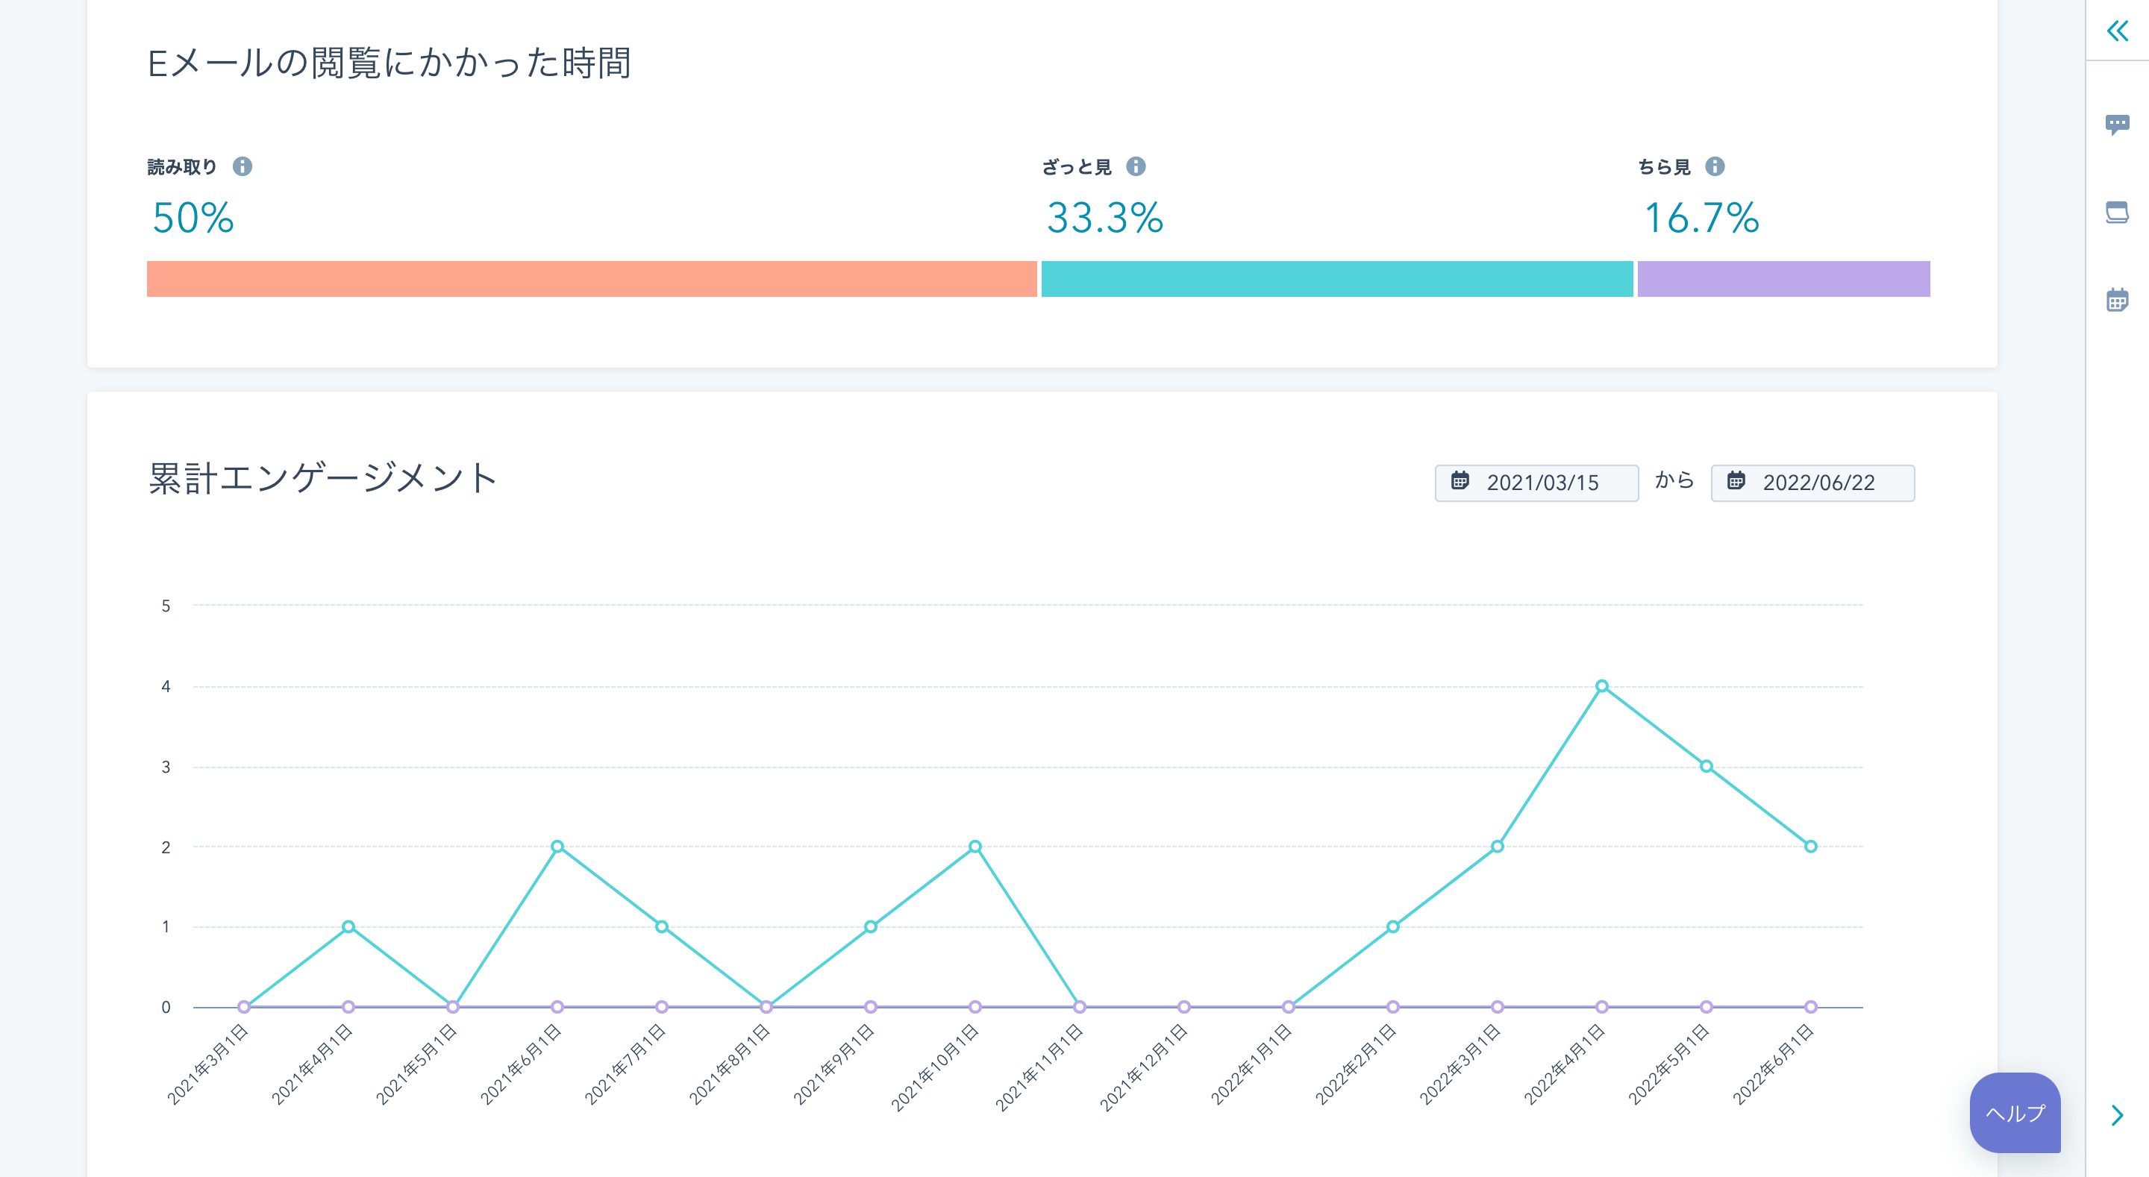Click the purple ちら見 bar segment
This screenshot has height=1177, width=2149.
(x=1783, y=279)
